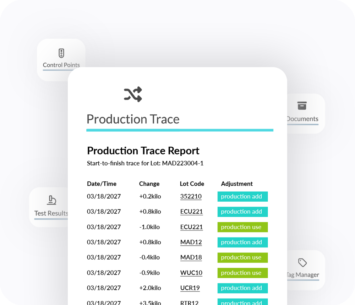Click the Production Trace shuffle icon
Viewport: 355px width, 305px height.
(133, 94)
